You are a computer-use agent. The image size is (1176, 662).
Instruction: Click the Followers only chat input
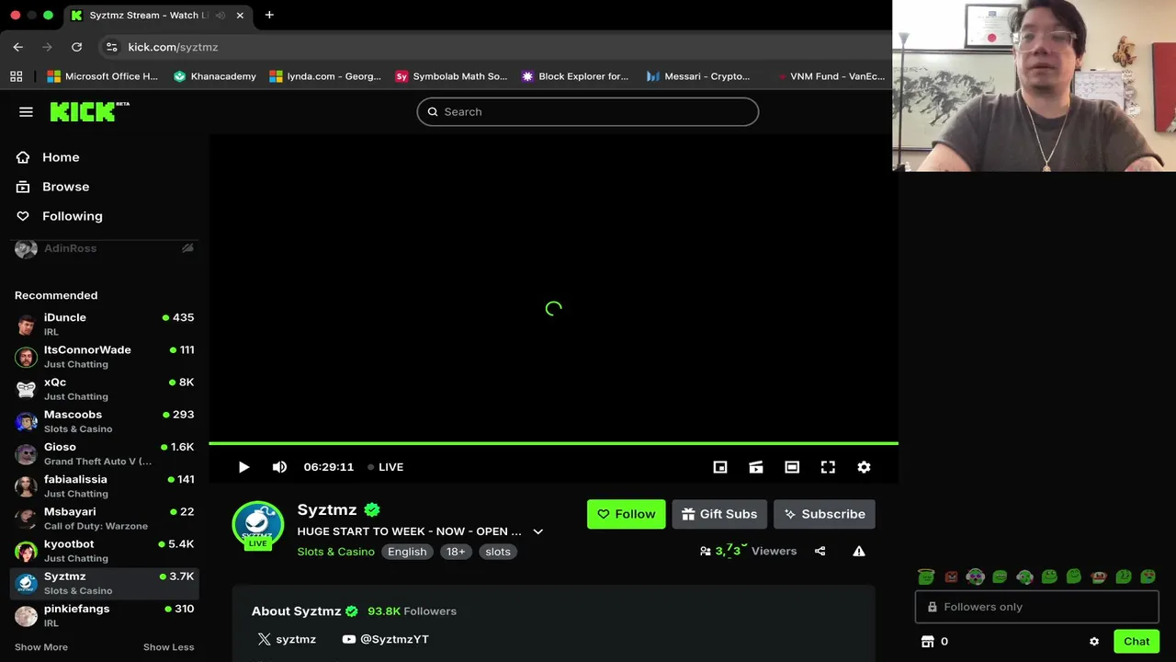(1036, 607)
